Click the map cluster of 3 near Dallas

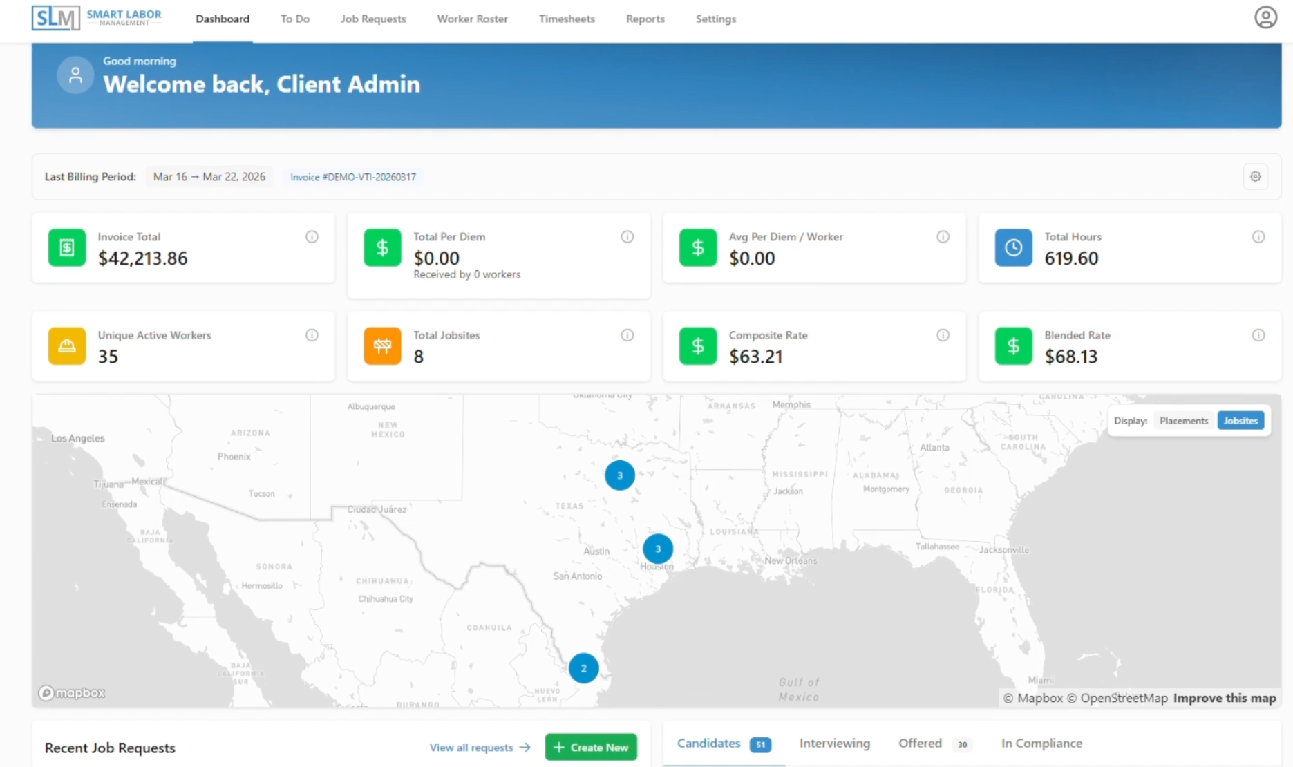click(x=620, y=475)
